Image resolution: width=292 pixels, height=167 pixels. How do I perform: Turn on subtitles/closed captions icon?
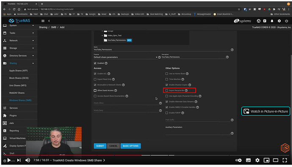click(x=248, y=160)
